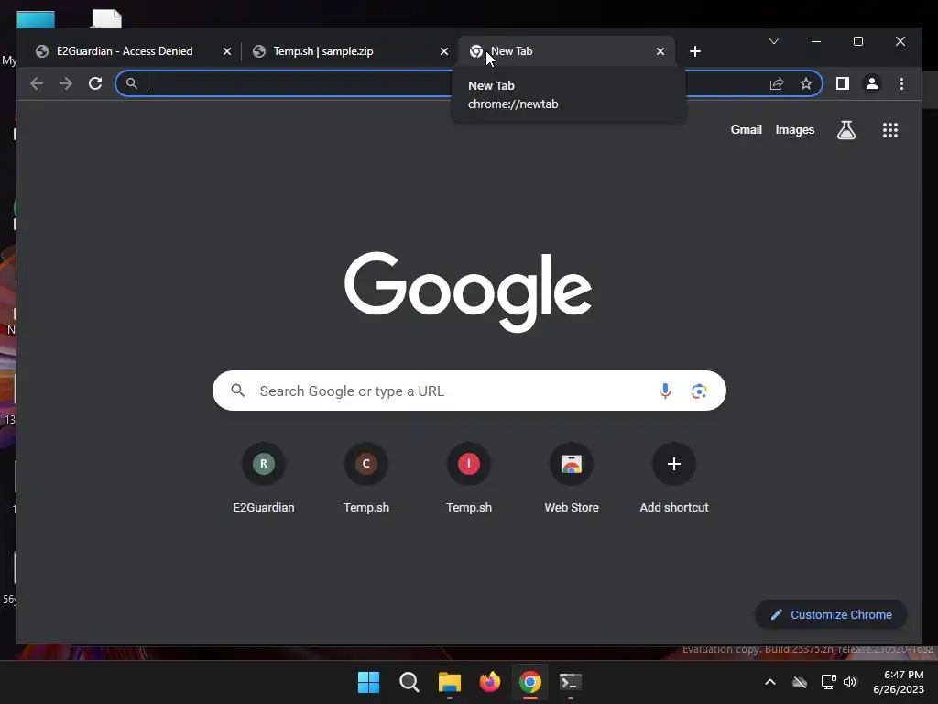Open Temp.sh shortcut with C icon
The width and height of the screenshot is (938, 704).
point(366,478)
